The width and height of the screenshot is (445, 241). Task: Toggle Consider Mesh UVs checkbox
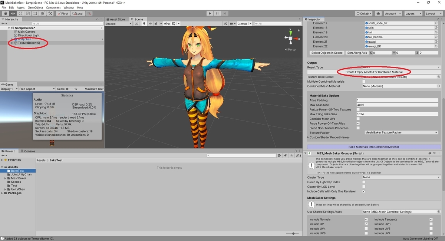pos(358,119)
